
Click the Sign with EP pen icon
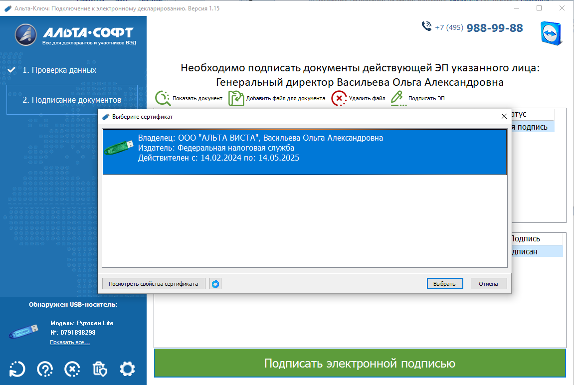pos(398,98)
